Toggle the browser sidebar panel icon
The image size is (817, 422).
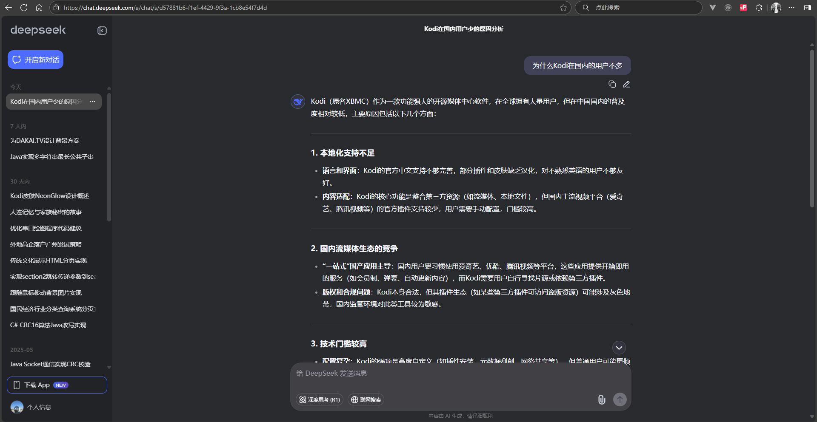pos(807,8)
